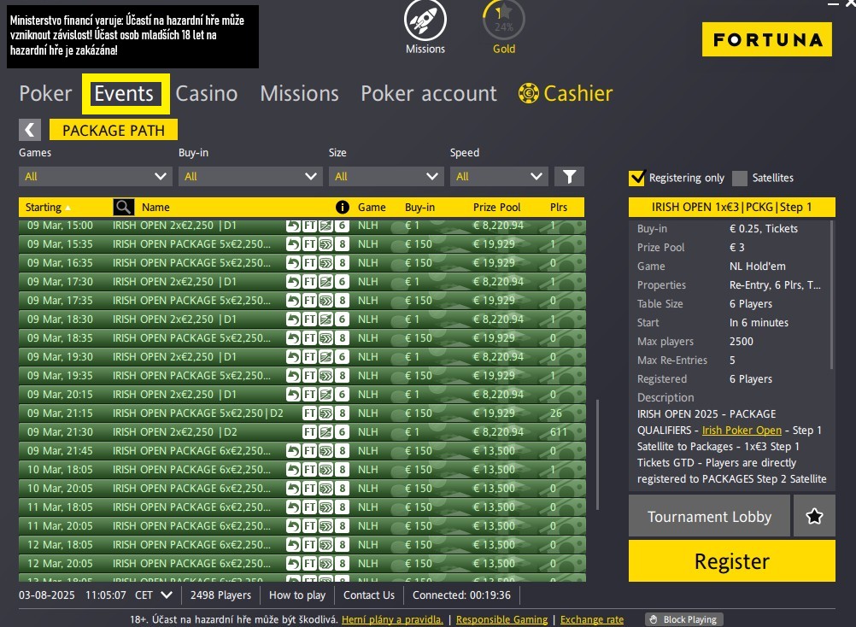This screenshot has height=627, width=856.
Task: Open How to play
Action: pyautogui.click(x=297, y=595)
